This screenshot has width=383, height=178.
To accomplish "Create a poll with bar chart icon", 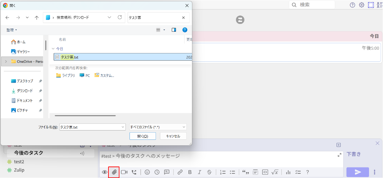I will coord(288,172).
